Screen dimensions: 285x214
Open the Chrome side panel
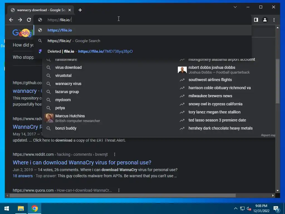256,20
